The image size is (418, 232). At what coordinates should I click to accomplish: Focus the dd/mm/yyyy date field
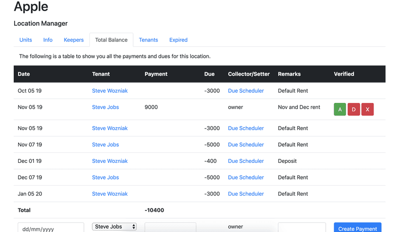[x=50, y=228]
